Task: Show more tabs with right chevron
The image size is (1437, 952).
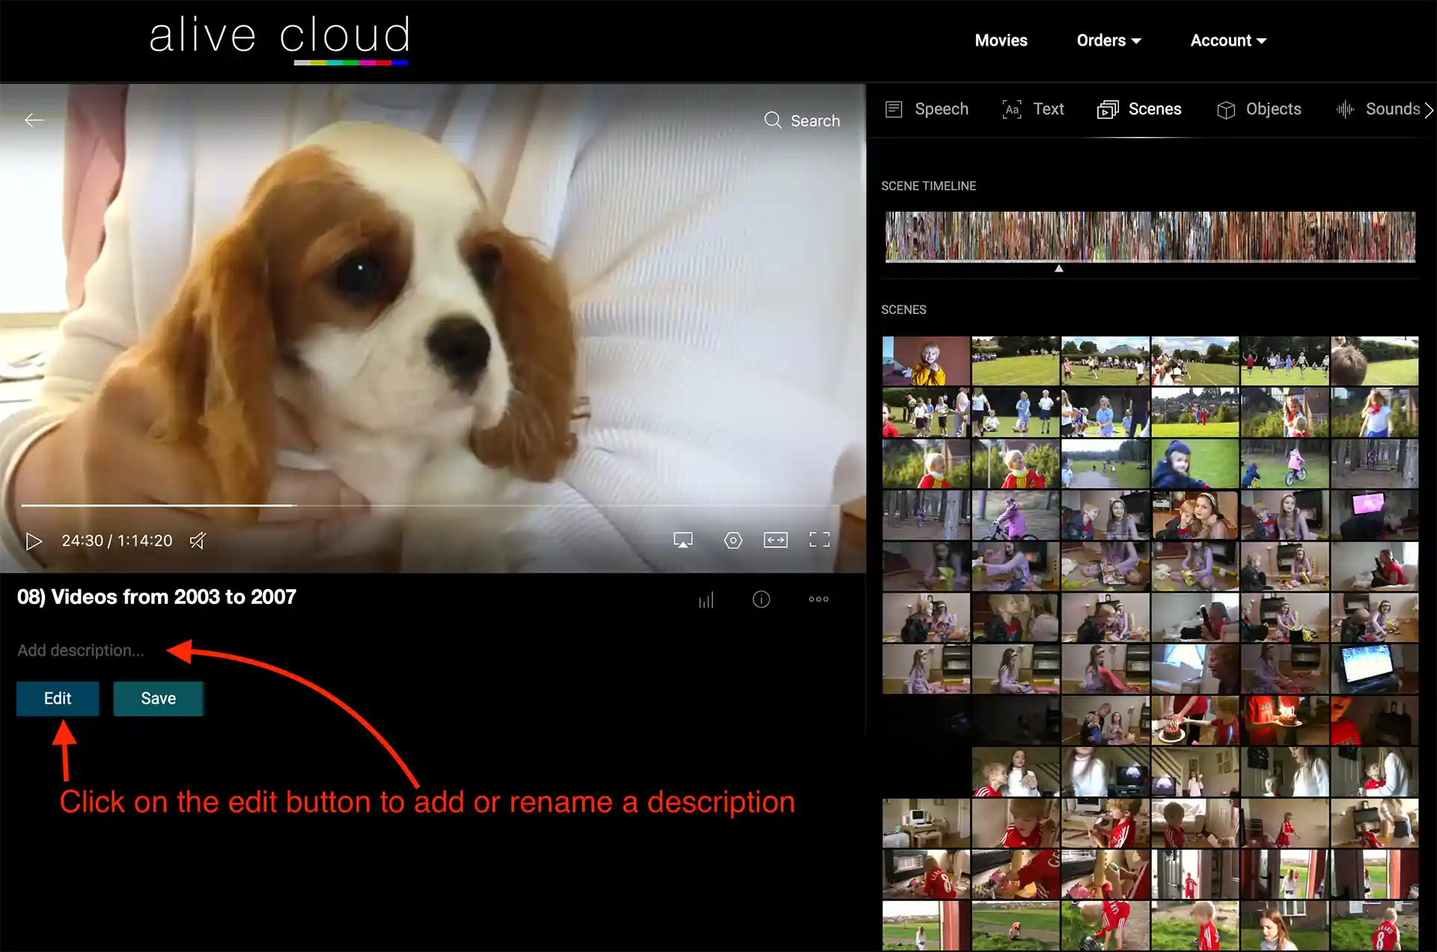Action: tap(1429, 110)
